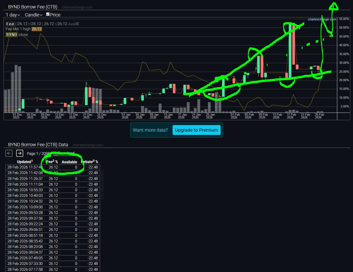Select row 28 Feb 2026 07:49:05
Image resolution: width=353 pixels, height=272 pixels.
(x=53, y=258)
